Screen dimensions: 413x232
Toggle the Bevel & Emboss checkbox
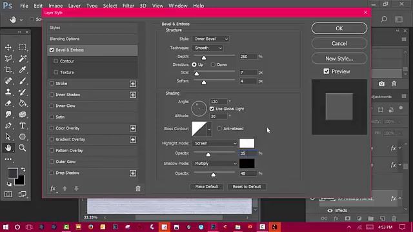click(x=52, y=50)
